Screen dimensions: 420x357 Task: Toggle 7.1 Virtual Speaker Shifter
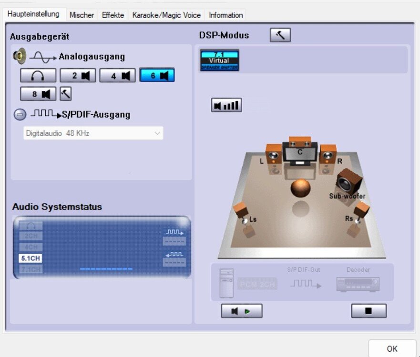219,60
